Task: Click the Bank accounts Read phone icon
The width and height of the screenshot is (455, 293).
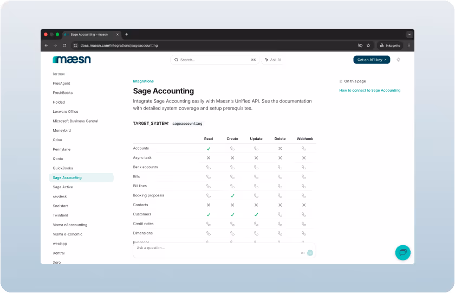Action: point(209,167)
